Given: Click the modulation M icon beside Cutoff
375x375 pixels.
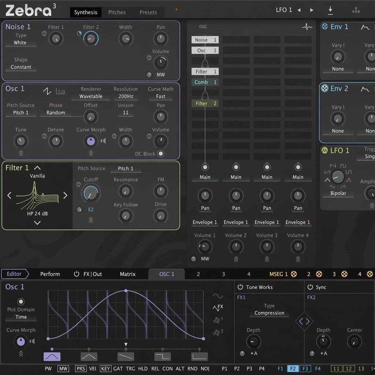Looking at the screenshot, I should point(78,185).
